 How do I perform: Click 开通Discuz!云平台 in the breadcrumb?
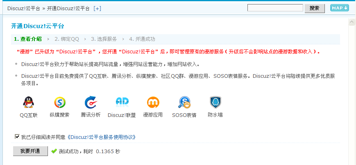pos(68,8)
